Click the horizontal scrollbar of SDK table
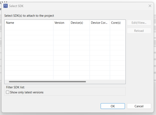The width and height of the screenshot is (156, 115). coord(47,81)
